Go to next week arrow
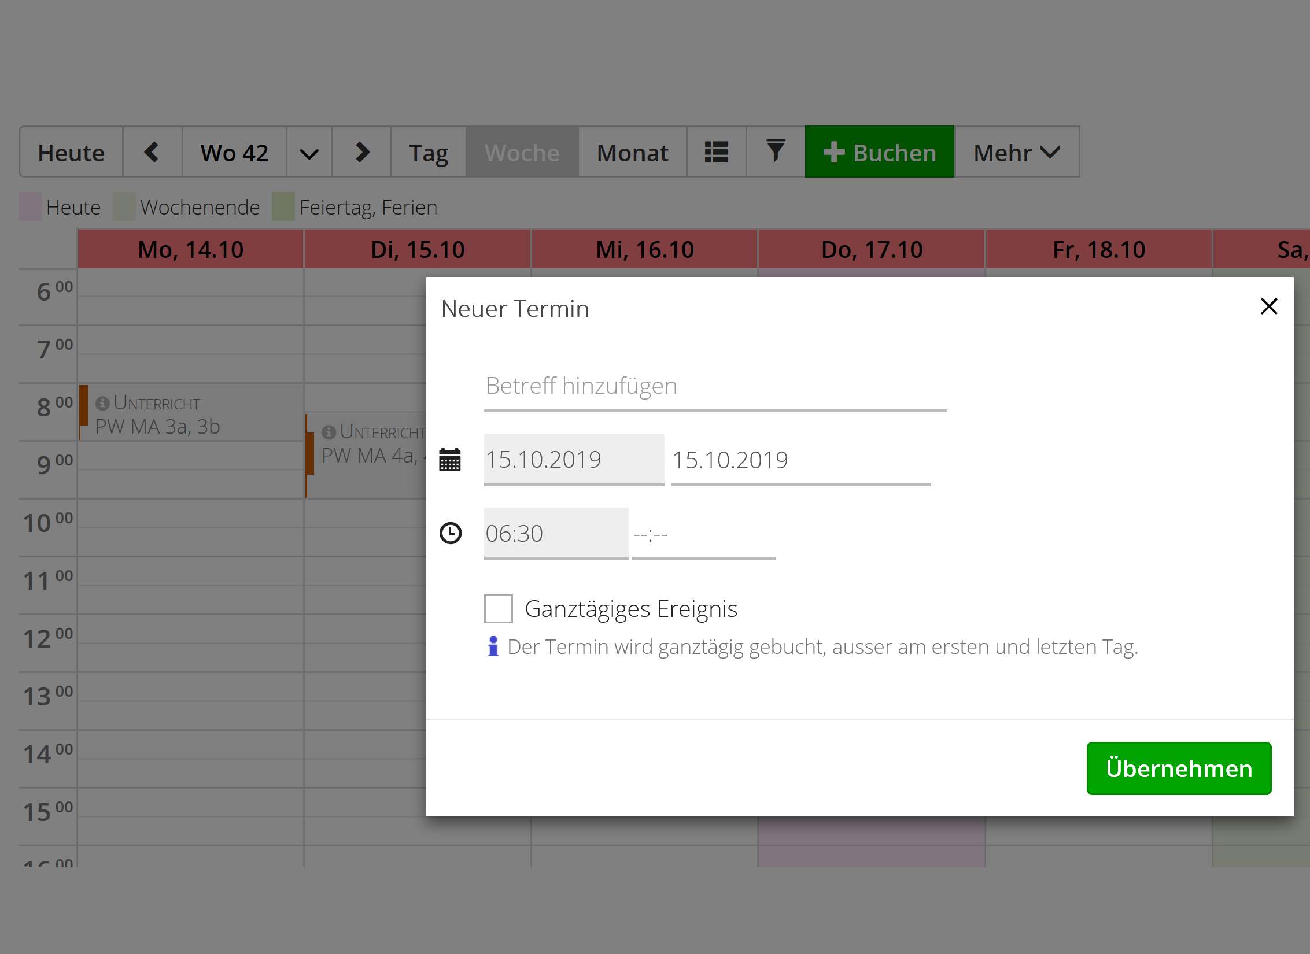This screenshot has width=1310, height=954. click(x=362, y=153)
